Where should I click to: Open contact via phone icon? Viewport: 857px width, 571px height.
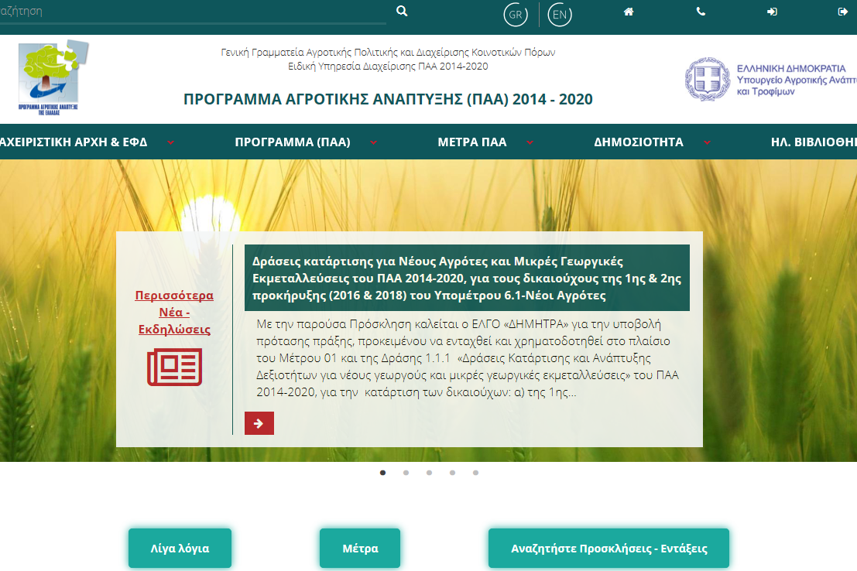[x=701, y=12]
